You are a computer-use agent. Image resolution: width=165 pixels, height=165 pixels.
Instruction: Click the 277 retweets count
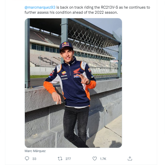tap(68, 159)
